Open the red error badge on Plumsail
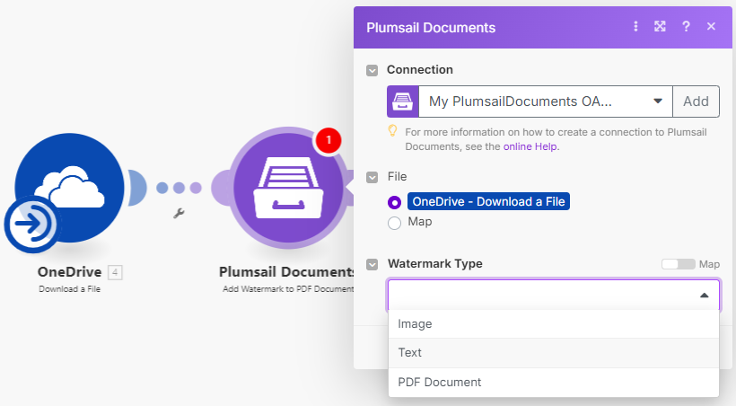 (329, 140)
